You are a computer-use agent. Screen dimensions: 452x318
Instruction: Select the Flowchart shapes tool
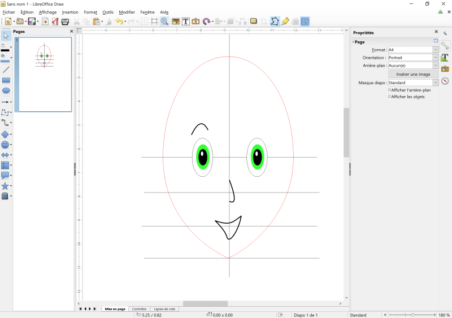click(x=5, y=165)
